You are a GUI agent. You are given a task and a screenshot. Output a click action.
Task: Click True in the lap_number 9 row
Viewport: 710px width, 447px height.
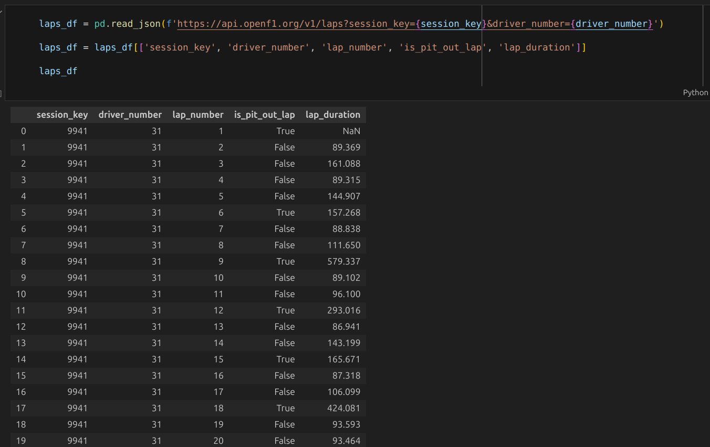click(x=286, y=261)
